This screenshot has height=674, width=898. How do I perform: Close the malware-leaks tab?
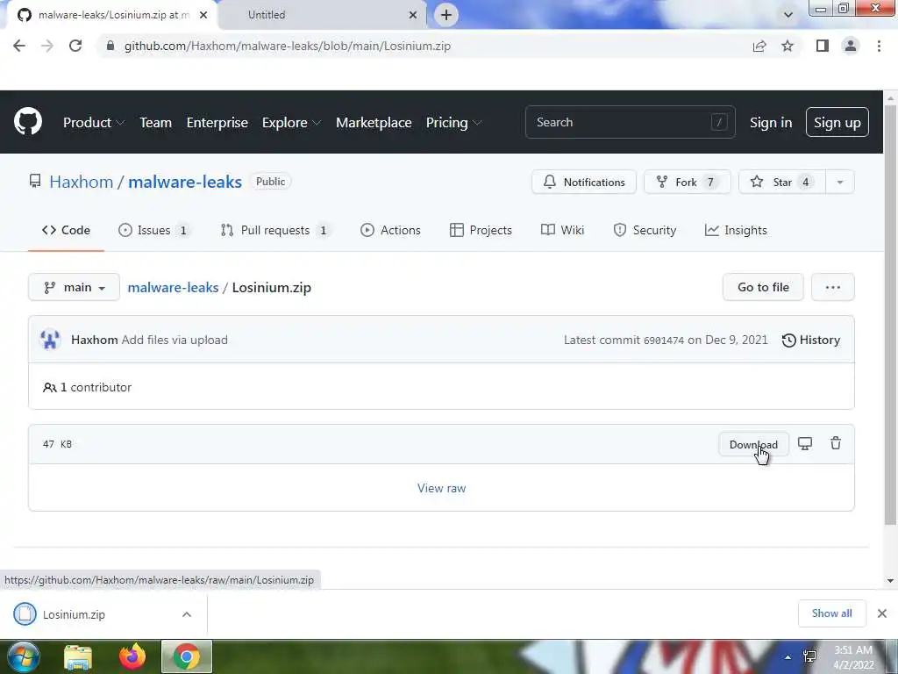click(203, 15)
